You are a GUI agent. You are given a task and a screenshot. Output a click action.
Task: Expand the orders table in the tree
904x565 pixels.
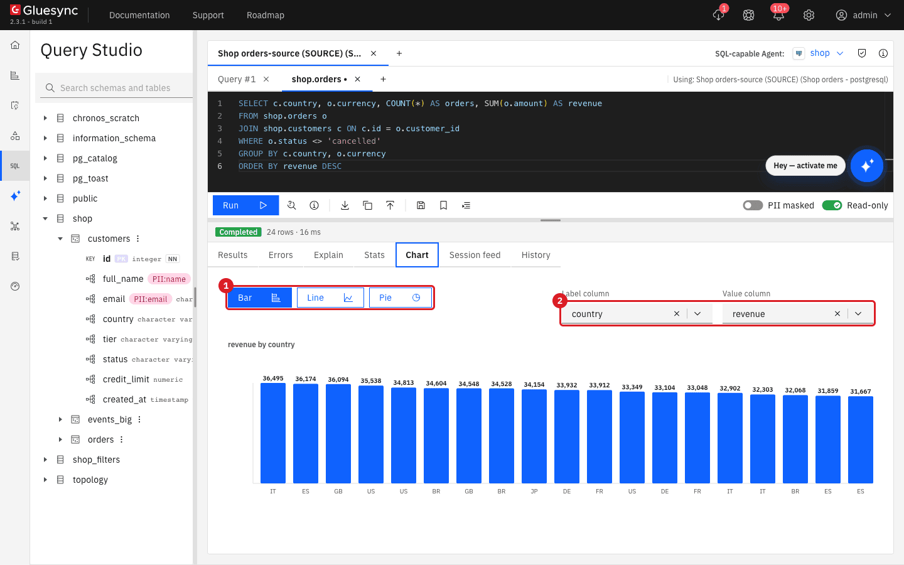pos(60,439)
